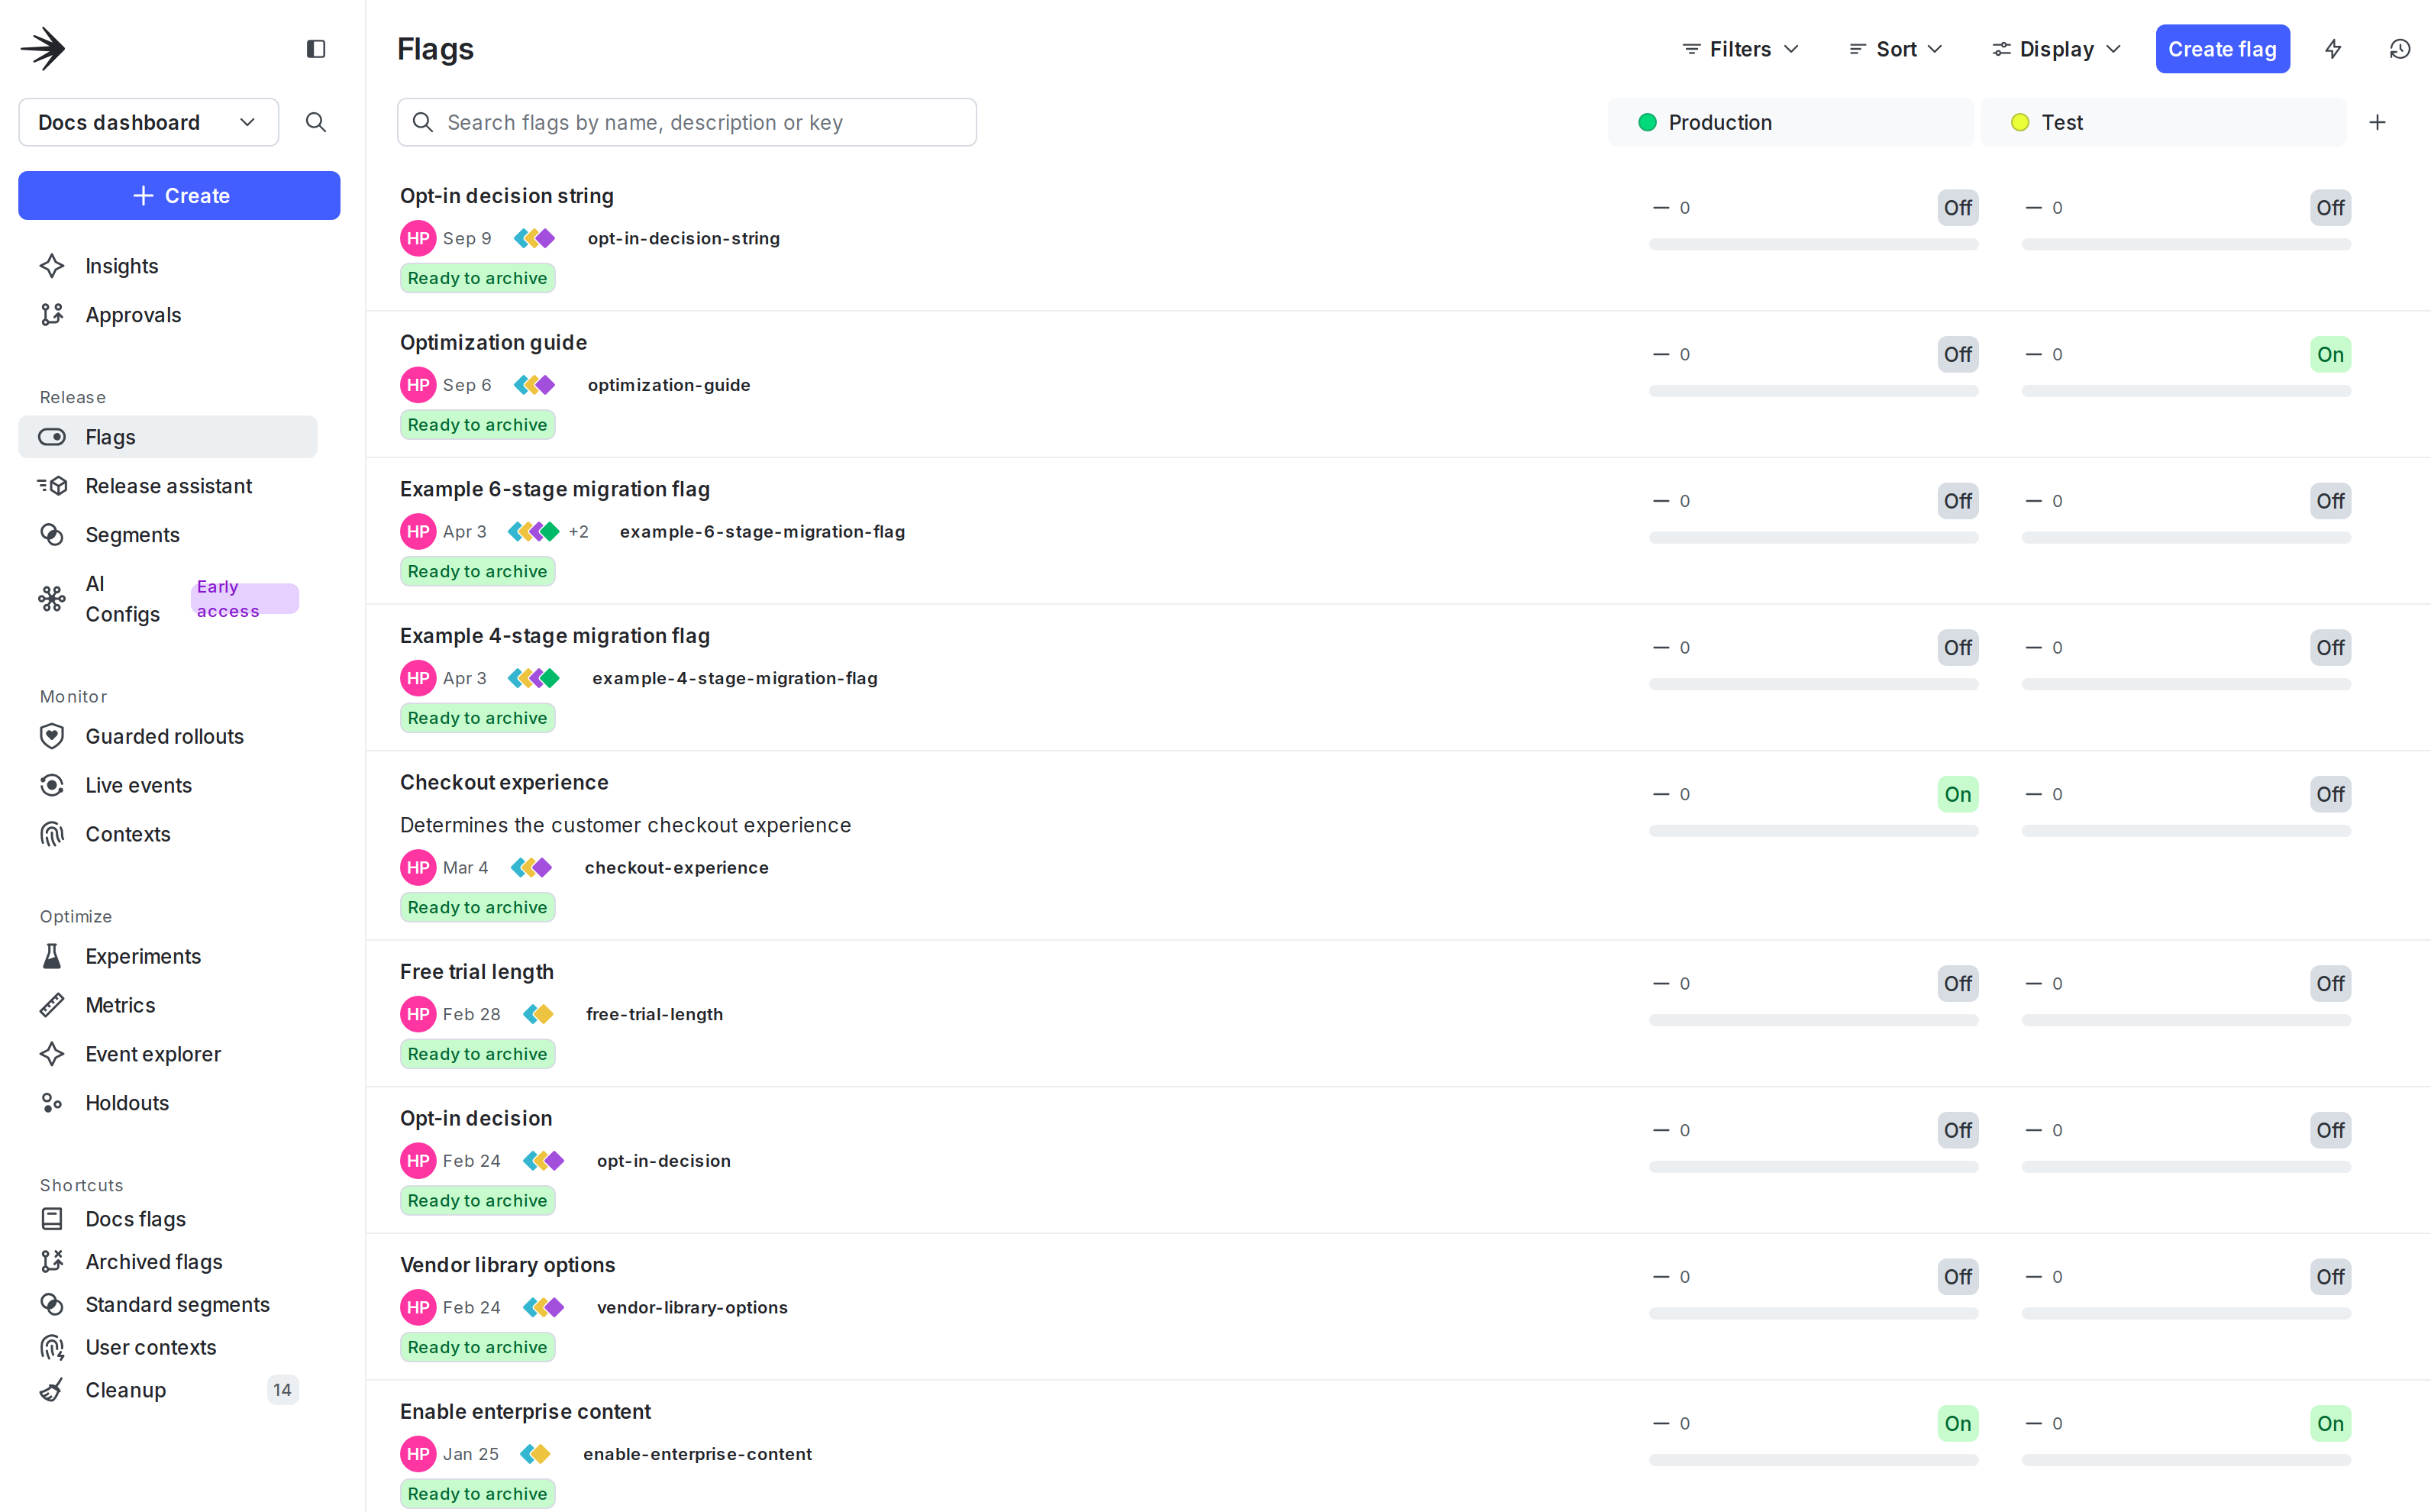The width and height of the screenshot is (2431, 1512).
Task: Open the Live events view
Action: click(x=139, y=785)
